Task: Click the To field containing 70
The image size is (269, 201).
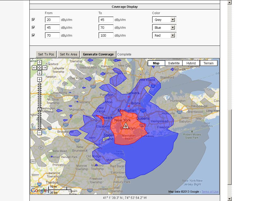Action: tap(106, 27)
